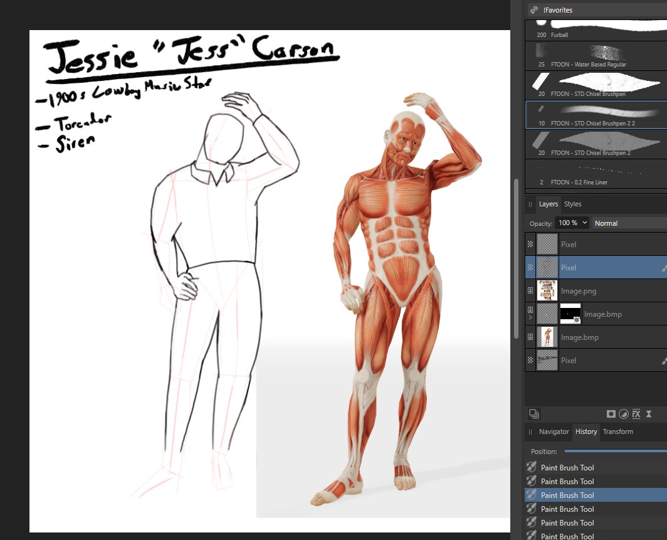Click pixel-type icon of highlighted Pixel layer
667x540 pixels.
(x=530, y=267)
